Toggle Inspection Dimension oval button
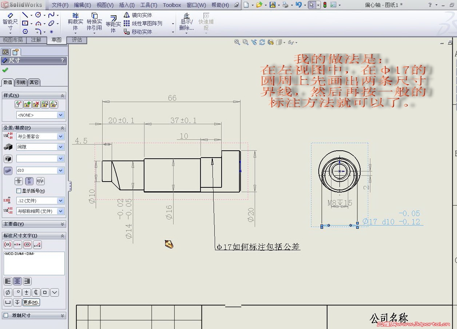Image resolution: width=457 pixels, height=329 pixels. tap(28, 245)
